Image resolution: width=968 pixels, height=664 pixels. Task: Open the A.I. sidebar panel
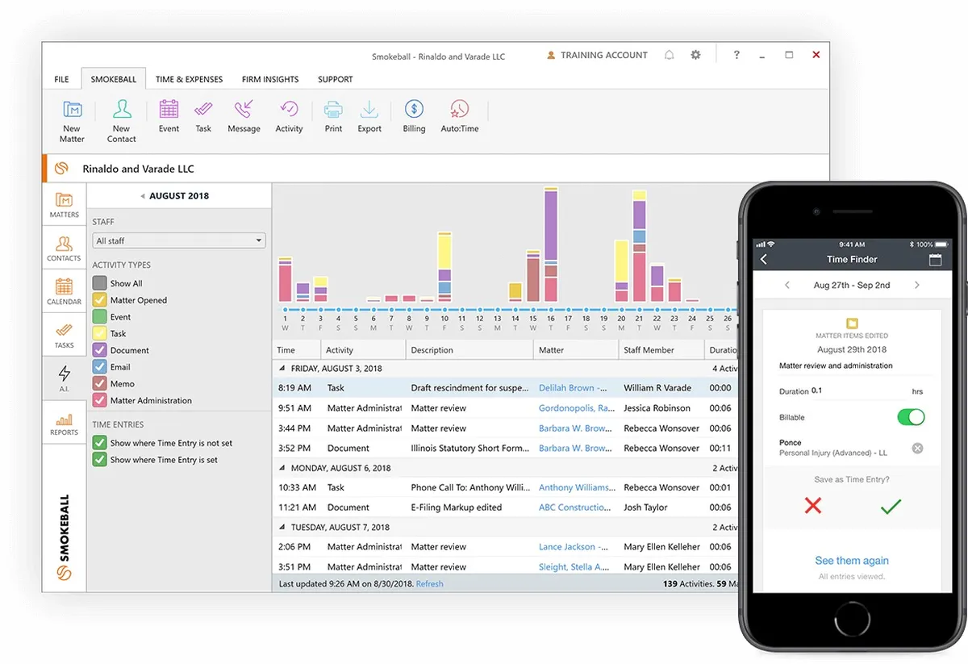pyautogui.click(x=65, y=378)
